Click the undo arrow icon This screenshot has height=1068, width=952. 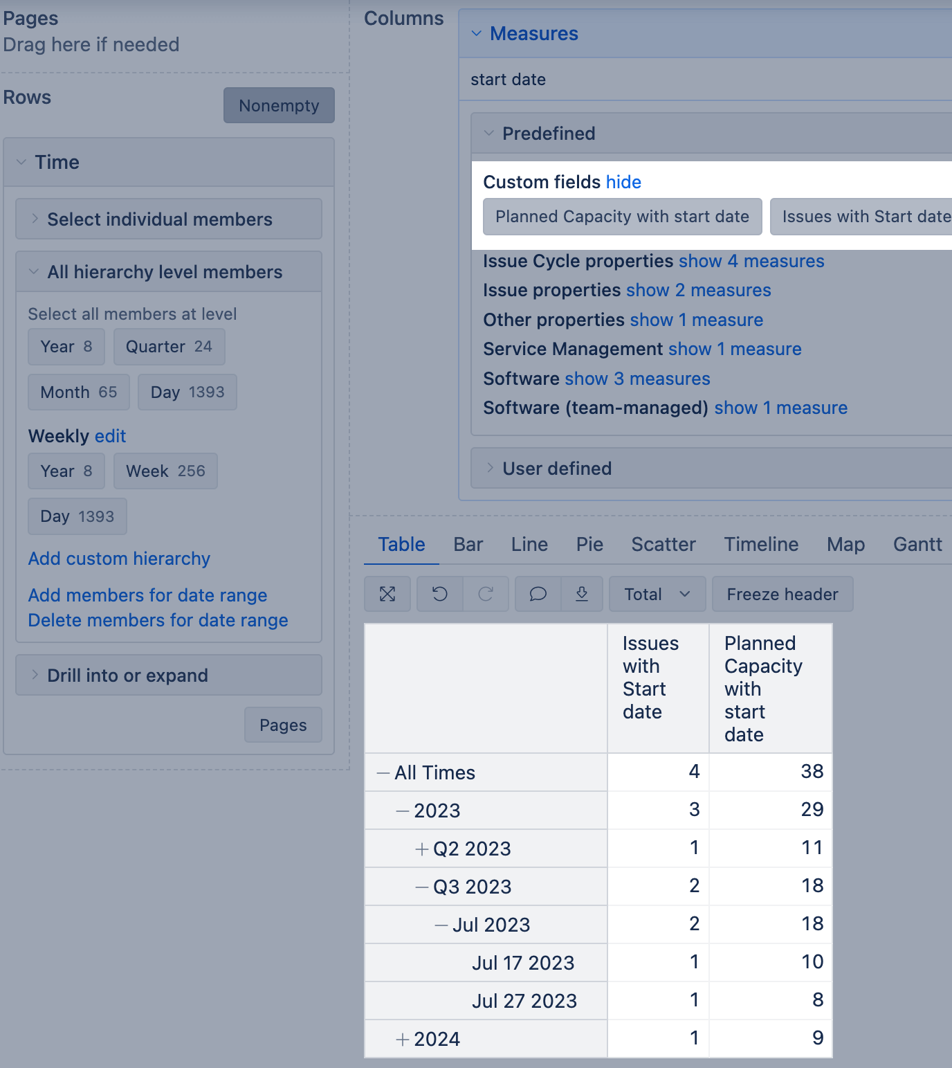440,594
